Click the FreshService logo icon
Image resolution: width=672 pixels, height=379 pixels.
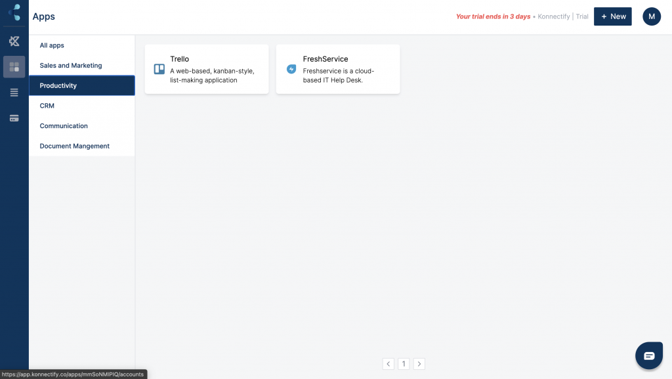(x=291, y=69)
